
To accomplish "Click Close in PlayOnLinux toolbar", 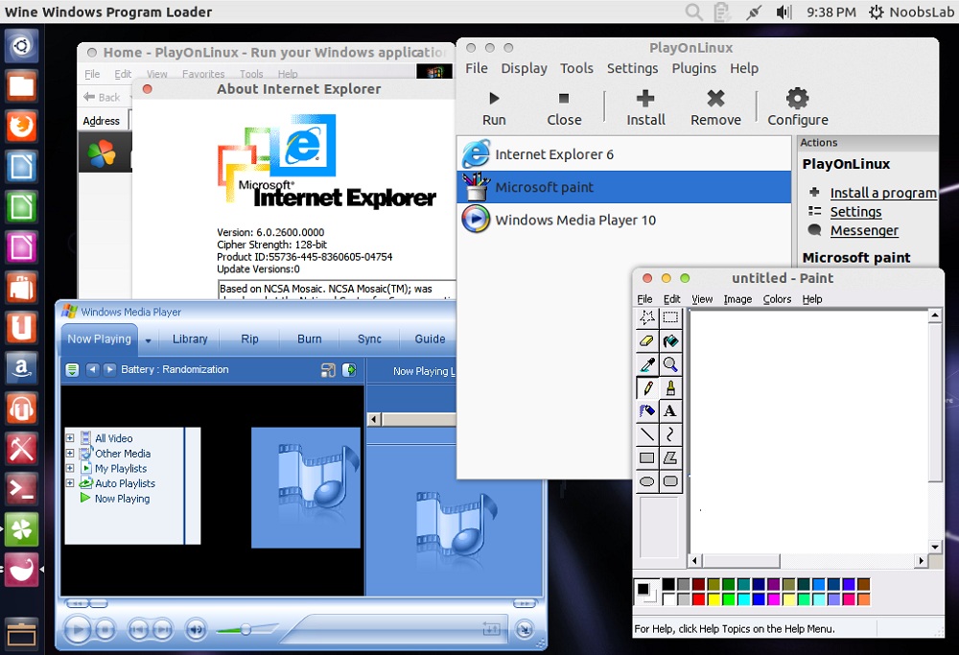I will tap(564, 108).
